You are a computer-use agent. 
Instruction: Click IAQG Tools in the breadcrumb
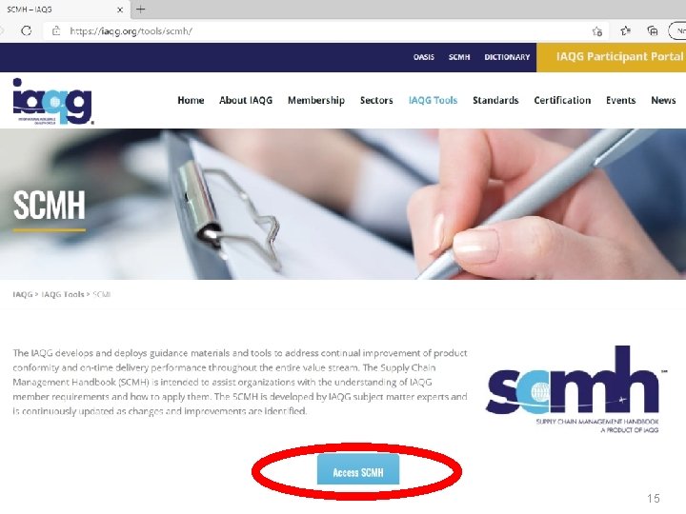tap(63, 294)
